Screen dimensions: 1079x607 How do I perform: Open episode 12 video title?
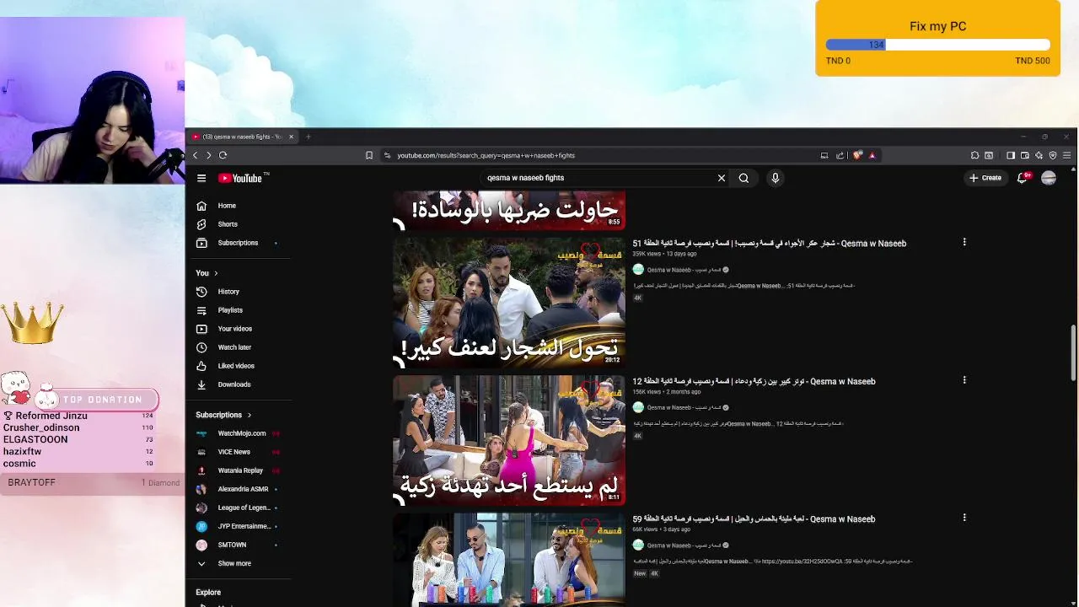754,381
